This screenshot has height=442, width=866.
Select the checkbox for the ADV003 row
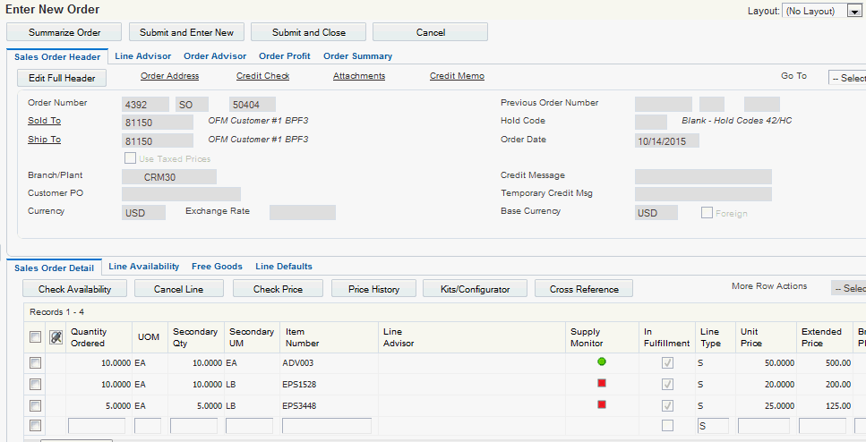[36, 363]
